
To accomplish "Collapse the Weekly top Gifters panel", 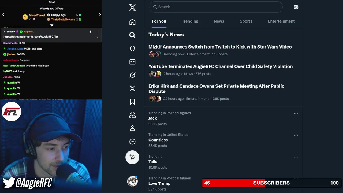I will tap(52, 25).
